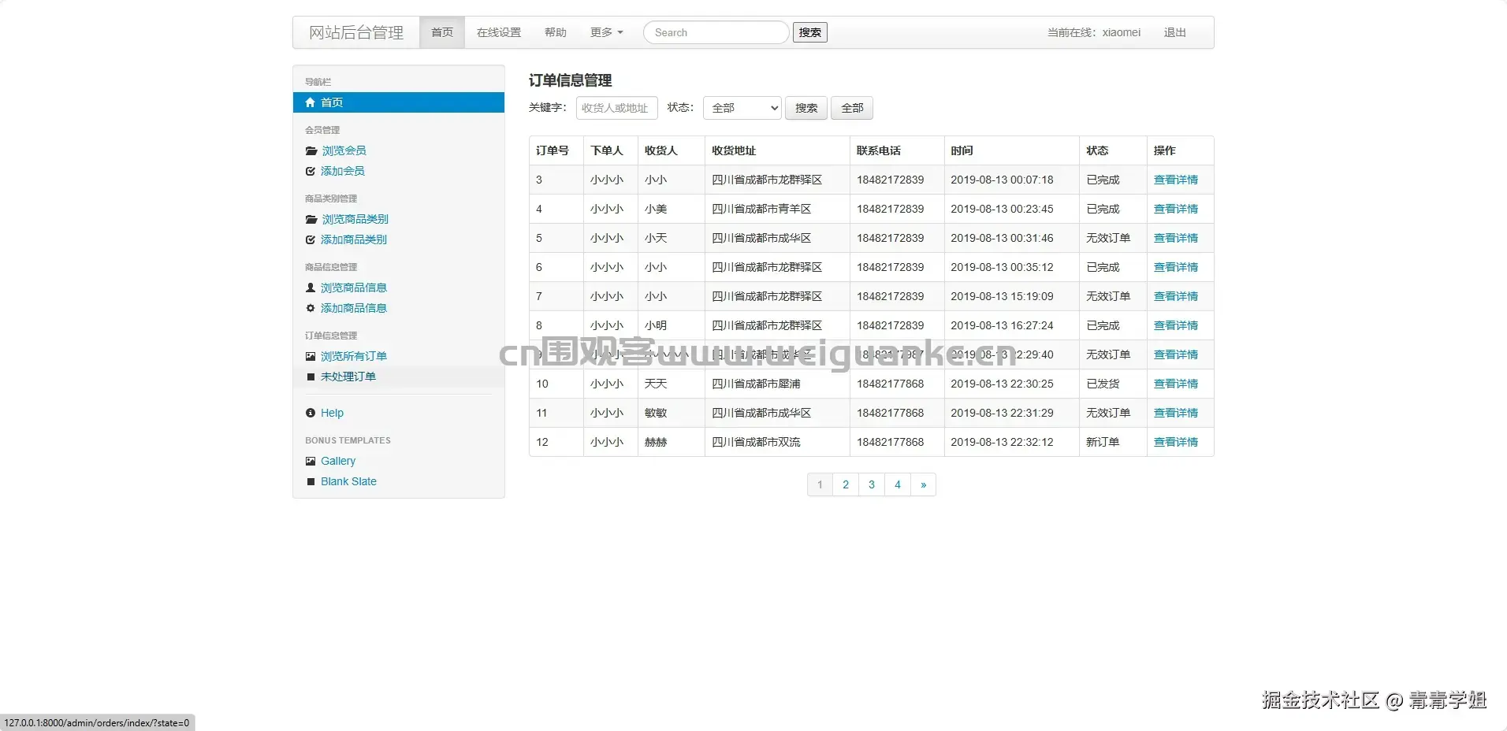Go to page 2 in pagination

[846, 484]
